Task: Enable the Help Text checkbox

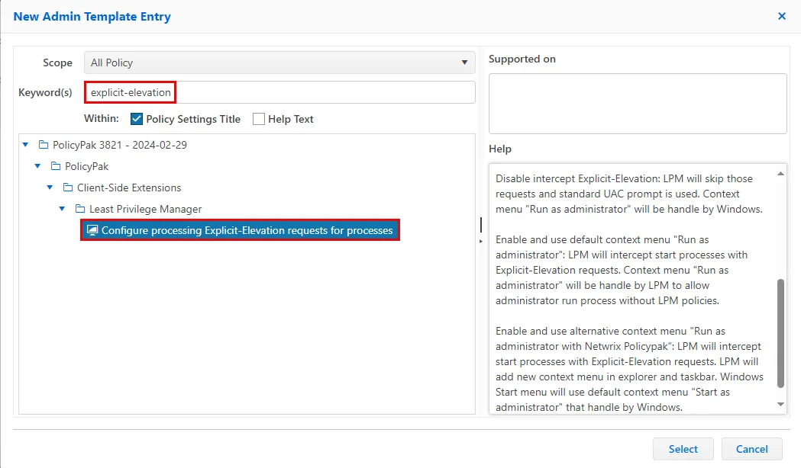Action: tap(259, 119)
